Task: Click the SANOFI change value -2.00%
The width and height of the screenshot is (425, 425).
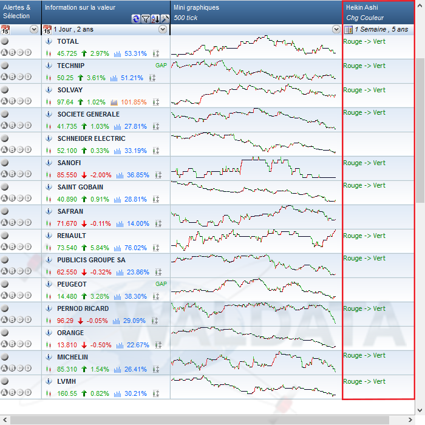Action: tap(101, 175)
